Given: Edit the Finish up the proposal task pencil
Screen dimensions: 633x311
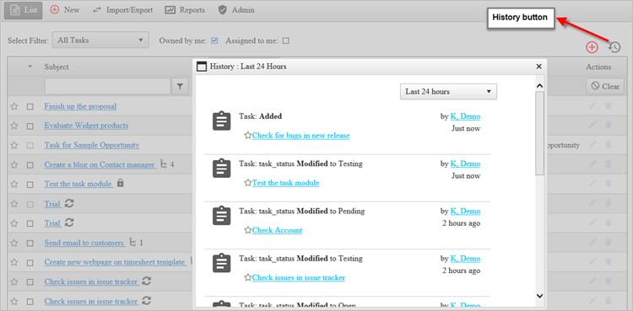Looking at the screenshot, I should 592,106.
